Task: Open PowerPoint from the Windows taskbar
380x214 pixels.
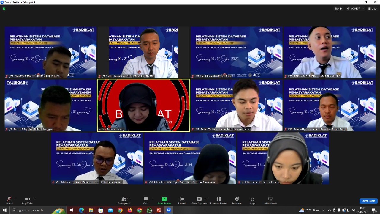Action: 159,210
